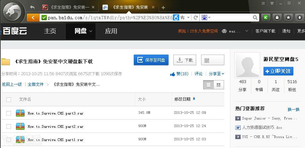Click the browser search input field

[x=232, y=18]
